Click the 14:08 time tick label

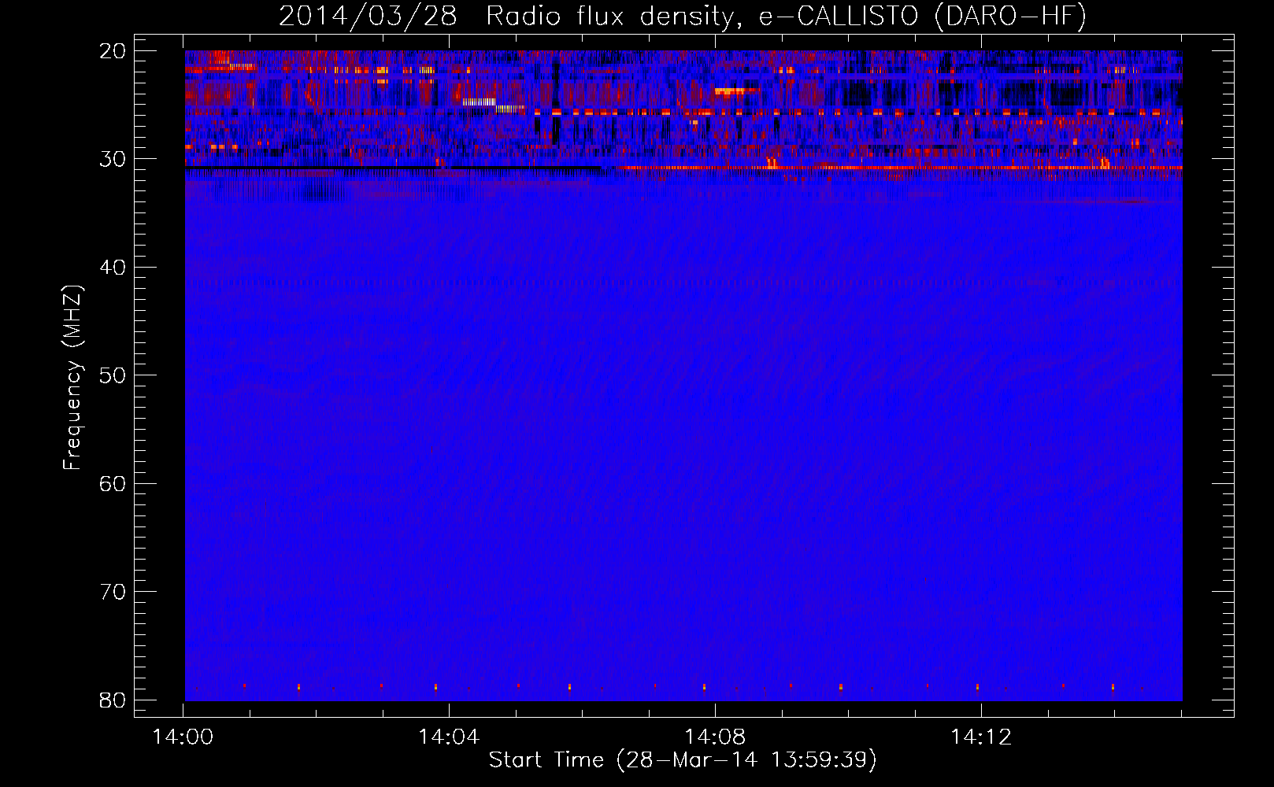(x=715, y=737)
